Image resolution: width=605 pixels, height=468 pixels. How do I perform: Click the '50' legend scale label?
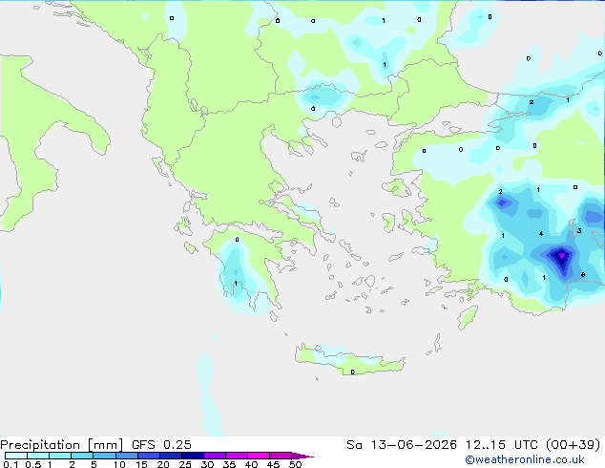click(x=295, y=464)
